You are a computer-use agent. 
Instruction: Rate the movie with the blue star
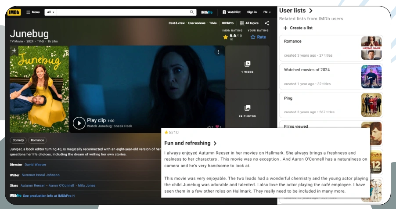pos(258,37)
